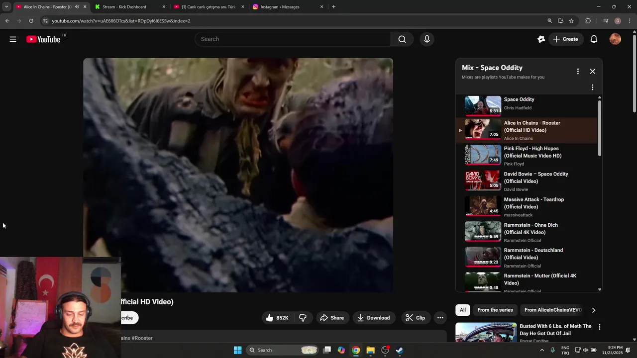Click the Mix playlist panel scrollbar
The height and width of the screenshot is (358, 637).
tap(599, 128)
